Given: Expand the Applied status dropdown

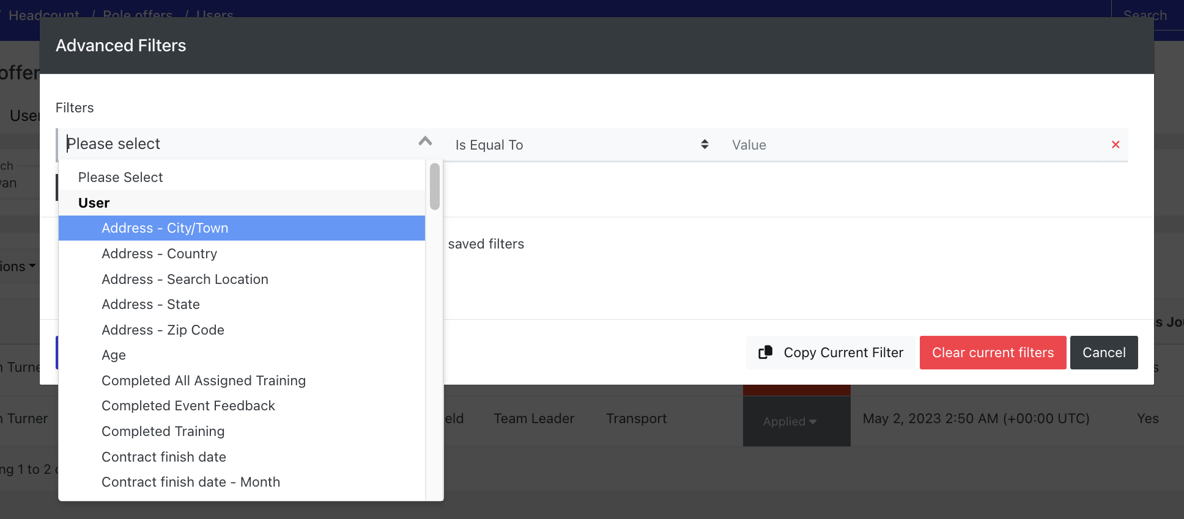Looking at the screenshot, I should point(790,421).
